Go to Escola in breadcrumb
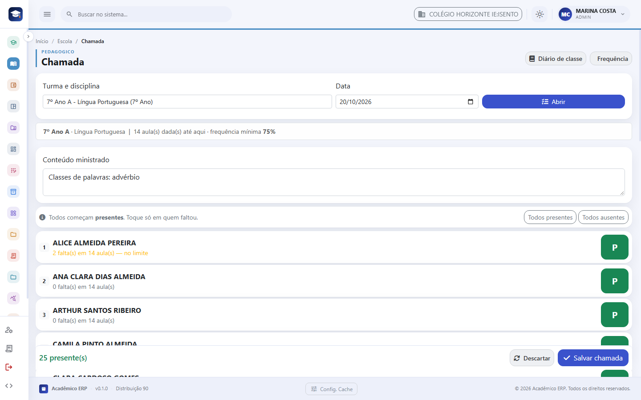 [65, 41]
